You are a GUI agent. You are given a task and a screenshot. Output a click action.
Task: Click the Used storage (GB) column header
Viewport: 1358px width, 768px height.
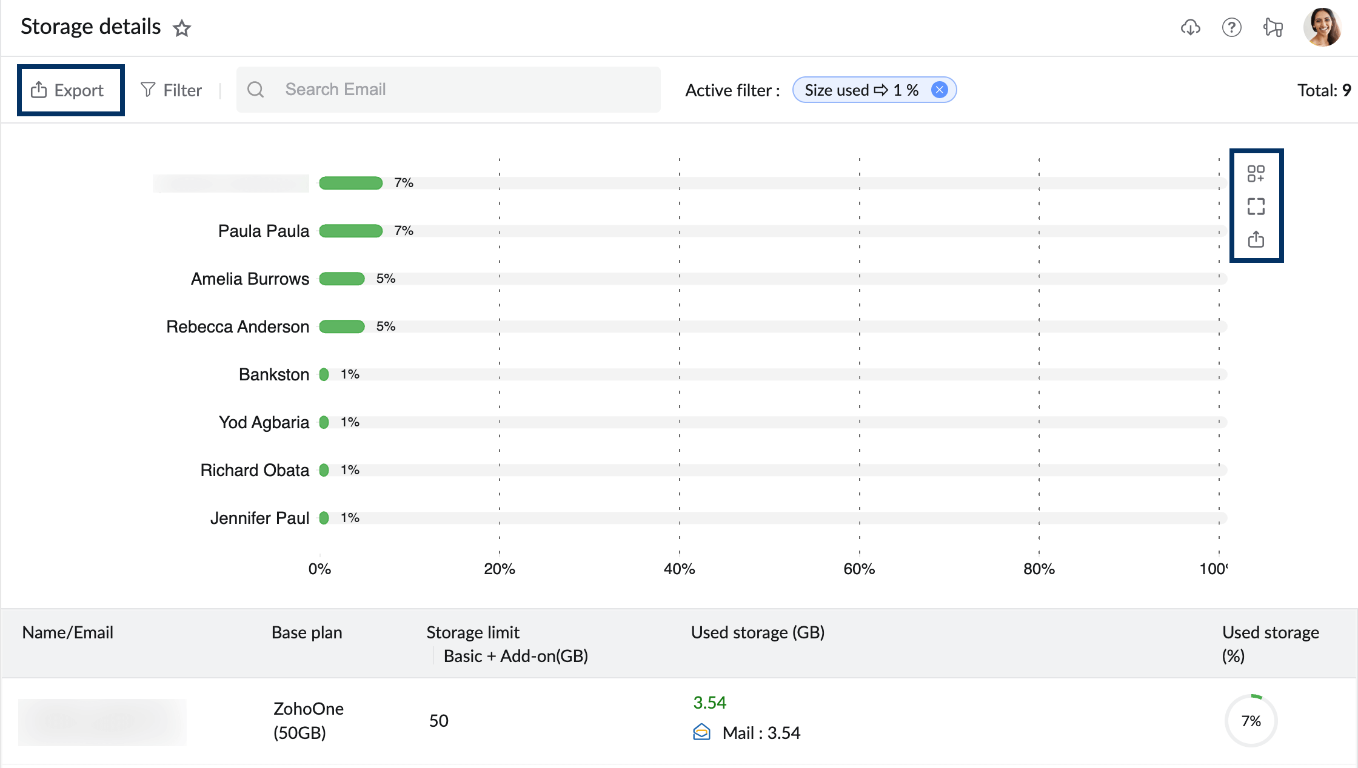coord(757,632)
